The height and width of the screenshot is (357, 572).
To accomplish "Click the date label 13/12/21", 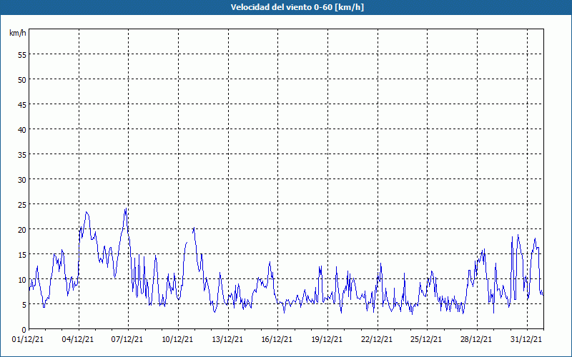I will (227, 340).
